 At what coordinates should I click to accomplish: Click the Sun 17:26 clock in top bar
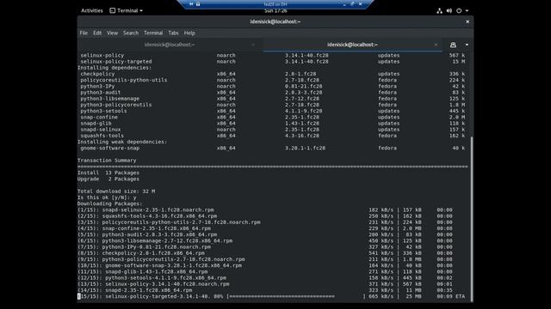tap(275, 11)
